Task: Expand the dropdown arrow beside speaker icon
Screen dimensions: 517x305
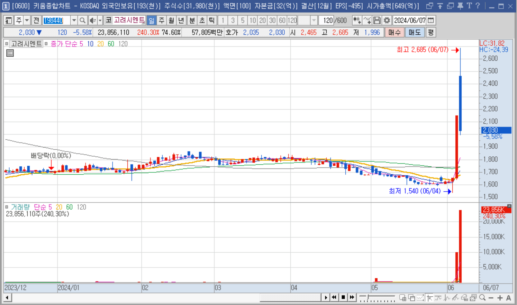Action: [100, 20]
